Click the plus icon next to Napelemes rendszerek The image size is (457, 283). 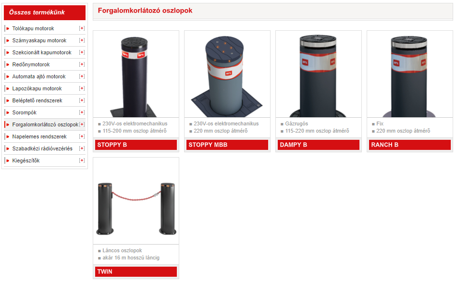(x=82, y=136)
